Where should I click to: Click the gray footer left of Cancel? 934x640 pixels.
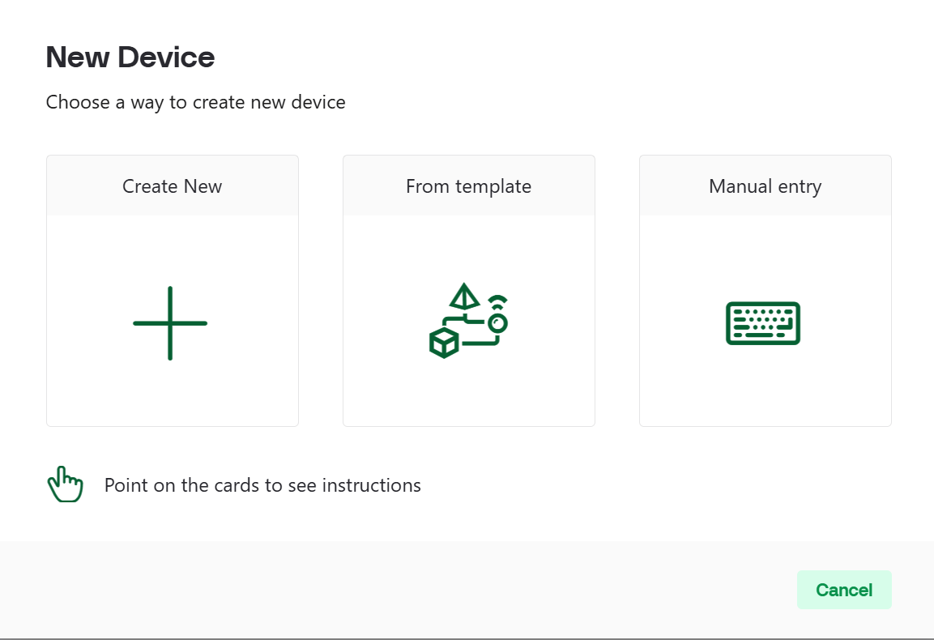click(x=405, y=590)
